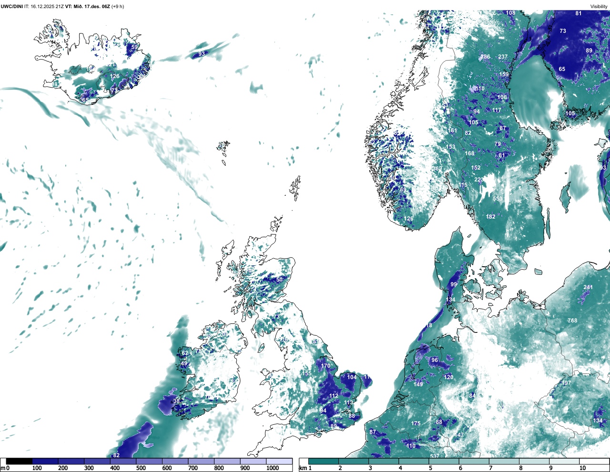The height and width of the screenshot is (472, 610).
Task: Click the '149' value over Belgium
Action: tap(418, 385)
